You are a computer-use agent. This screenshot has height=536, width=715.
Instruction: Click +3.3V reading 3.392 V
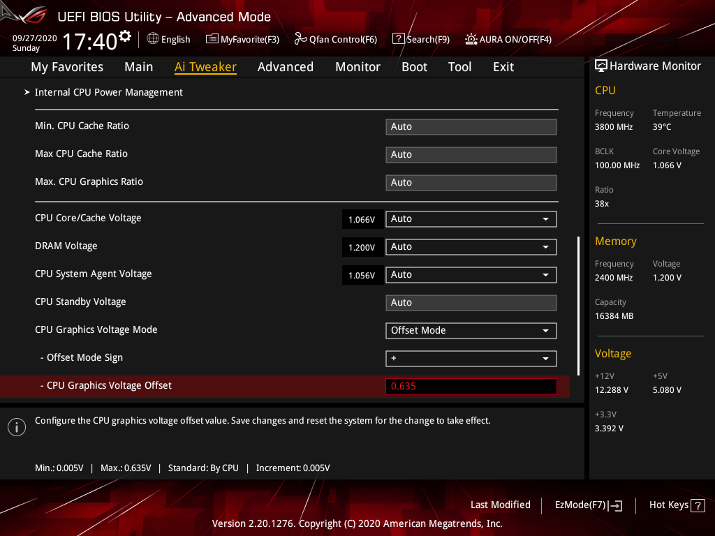[x=609, y=429]
